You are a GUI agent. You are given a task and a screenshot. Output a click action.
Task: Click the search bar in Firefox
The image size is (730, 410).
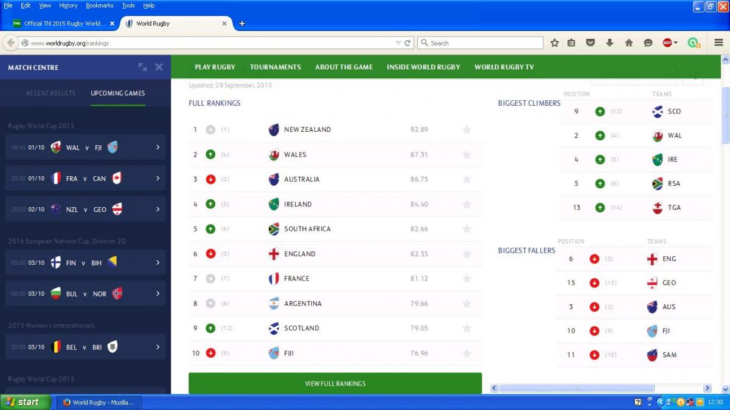pyautogui.click(x=480, y=43)
